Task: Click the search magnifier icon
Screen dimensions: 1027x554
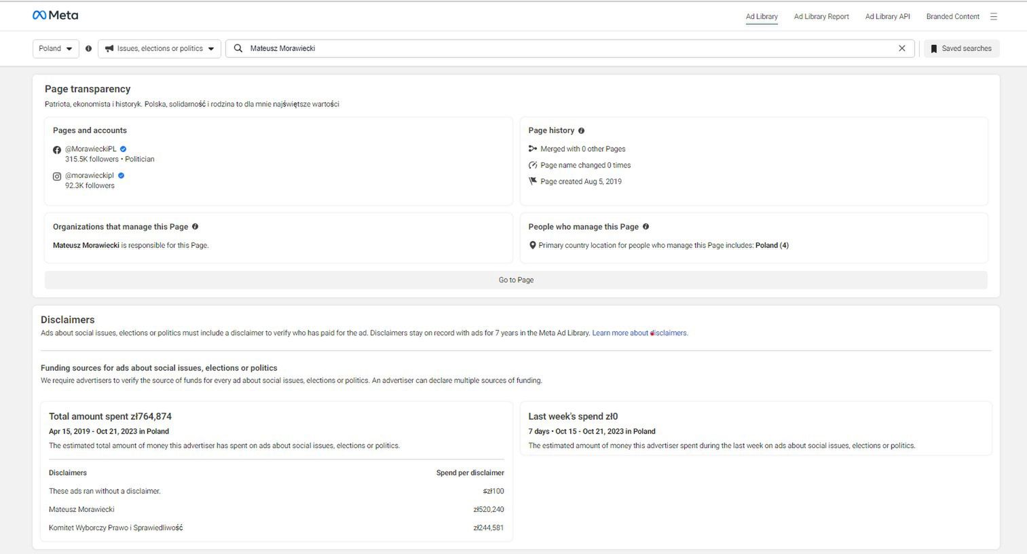Action: tap(238, 48)
